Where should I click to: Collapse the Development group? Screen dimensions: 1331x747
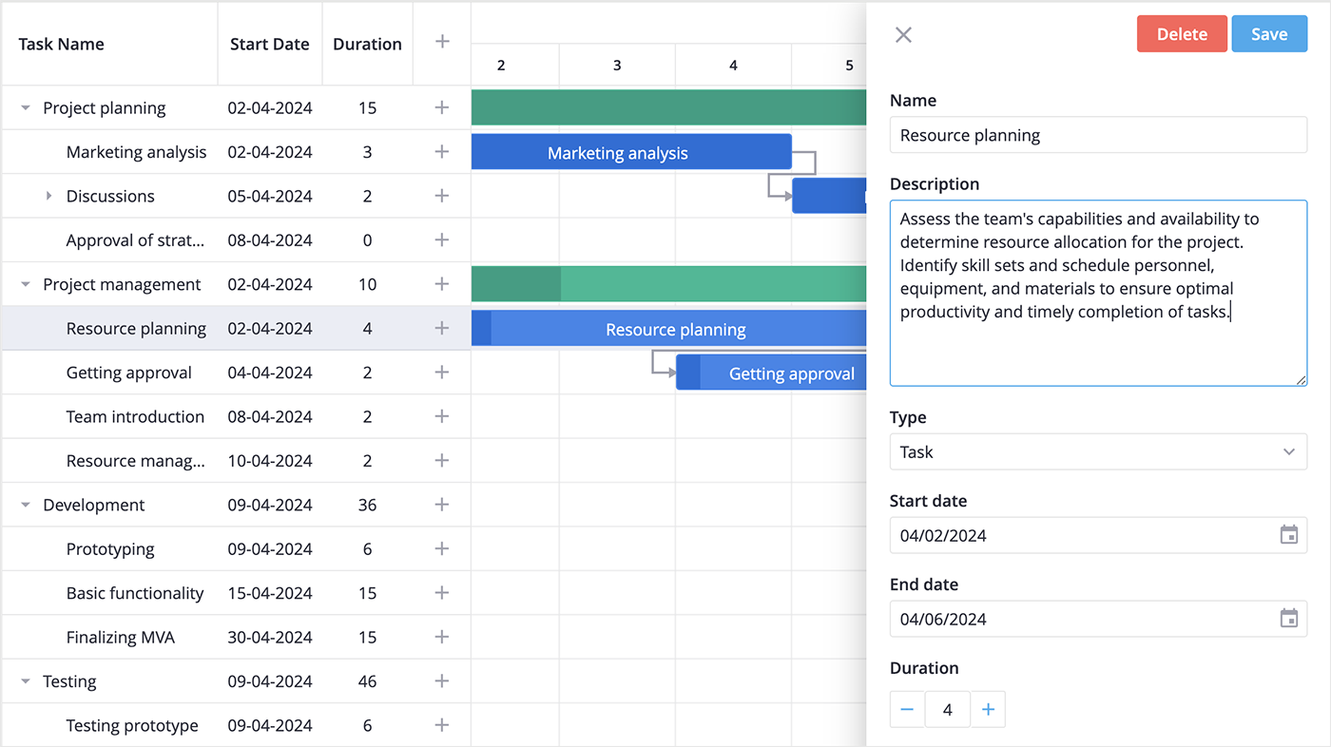point(26,505)
